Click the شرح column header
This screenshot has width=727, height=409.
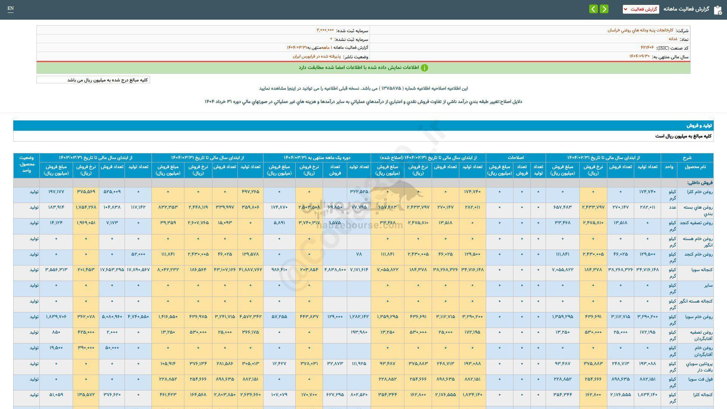click(687, 158)
